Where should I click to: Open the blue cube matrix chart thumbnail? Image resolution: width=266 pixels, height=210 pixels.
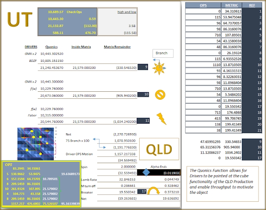point(36,144)
